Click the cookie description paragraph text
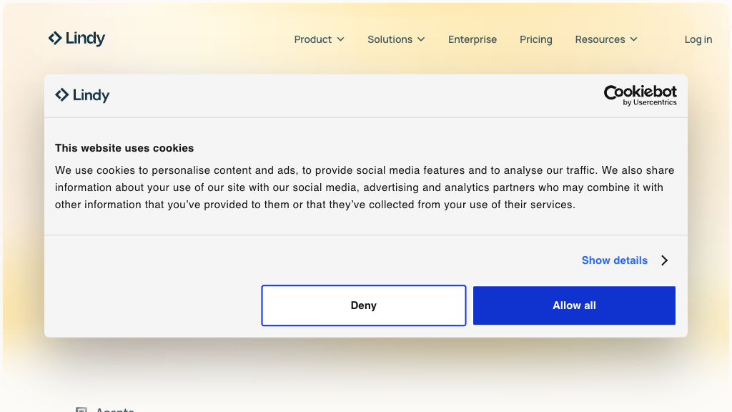Image resolution: width=732 pixels, height=412 pixels. coord(365,187)
